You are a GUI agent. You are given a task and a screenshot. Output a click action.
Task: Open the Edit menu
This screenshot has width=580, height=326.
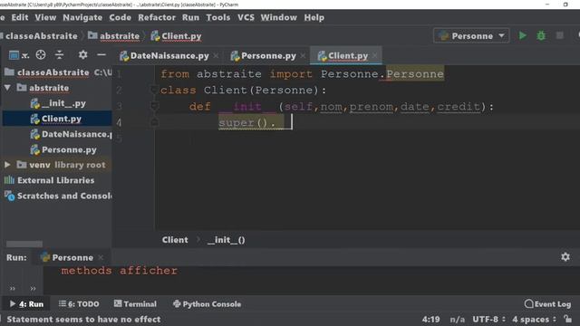click(x=20, y=17)
